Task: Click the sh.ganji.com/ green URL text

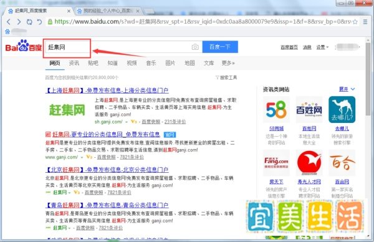Action: tap(108, 122)
